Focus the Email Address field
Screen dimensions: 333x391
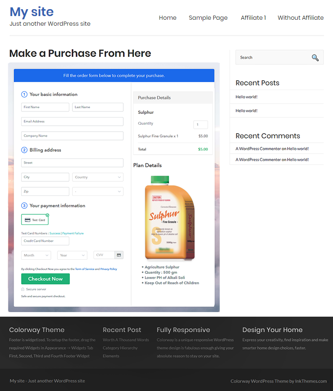(72, 122)
